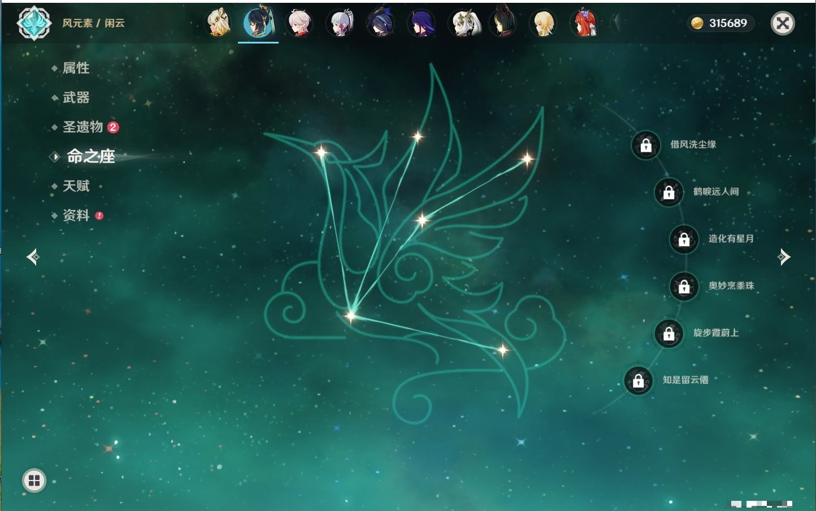Click the star on the right wing tip
Viewport: 816px width, 511px height.
[x=527, y=159]
